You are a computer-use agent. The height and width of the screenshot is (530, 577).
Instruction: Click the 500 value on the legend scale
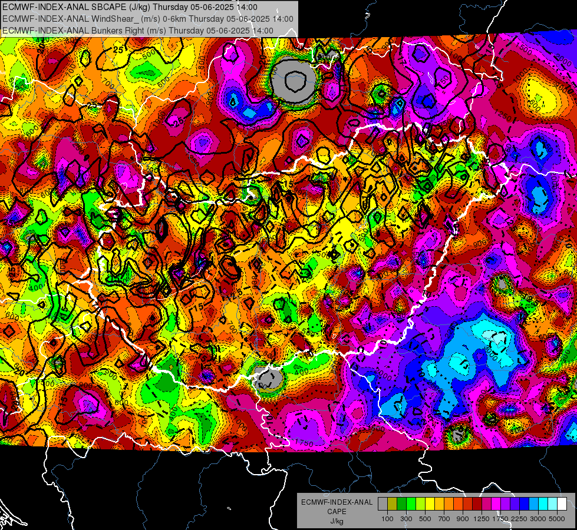pyautogui.click(x=425, y=519)
